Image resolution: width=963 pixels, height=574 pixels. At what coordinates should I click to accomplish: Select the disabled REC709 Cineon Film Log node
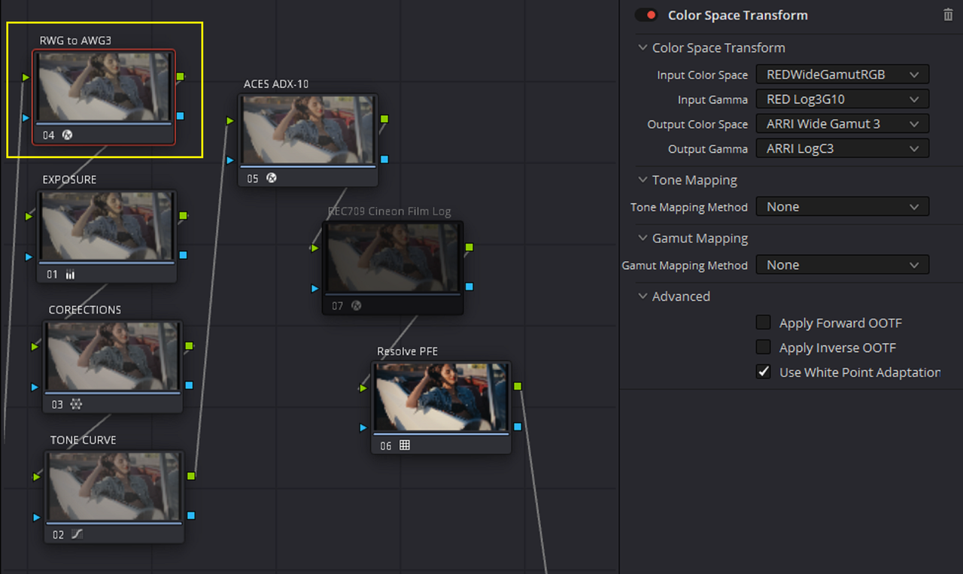[393, 259]
